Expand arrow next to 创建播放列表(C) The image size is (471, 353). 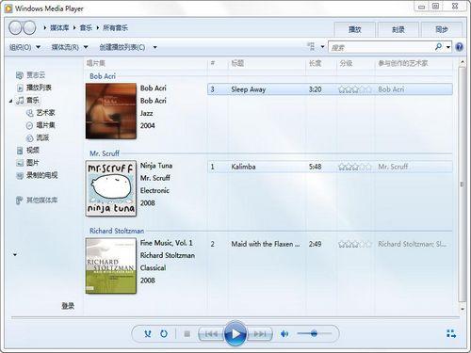point(155,48)
